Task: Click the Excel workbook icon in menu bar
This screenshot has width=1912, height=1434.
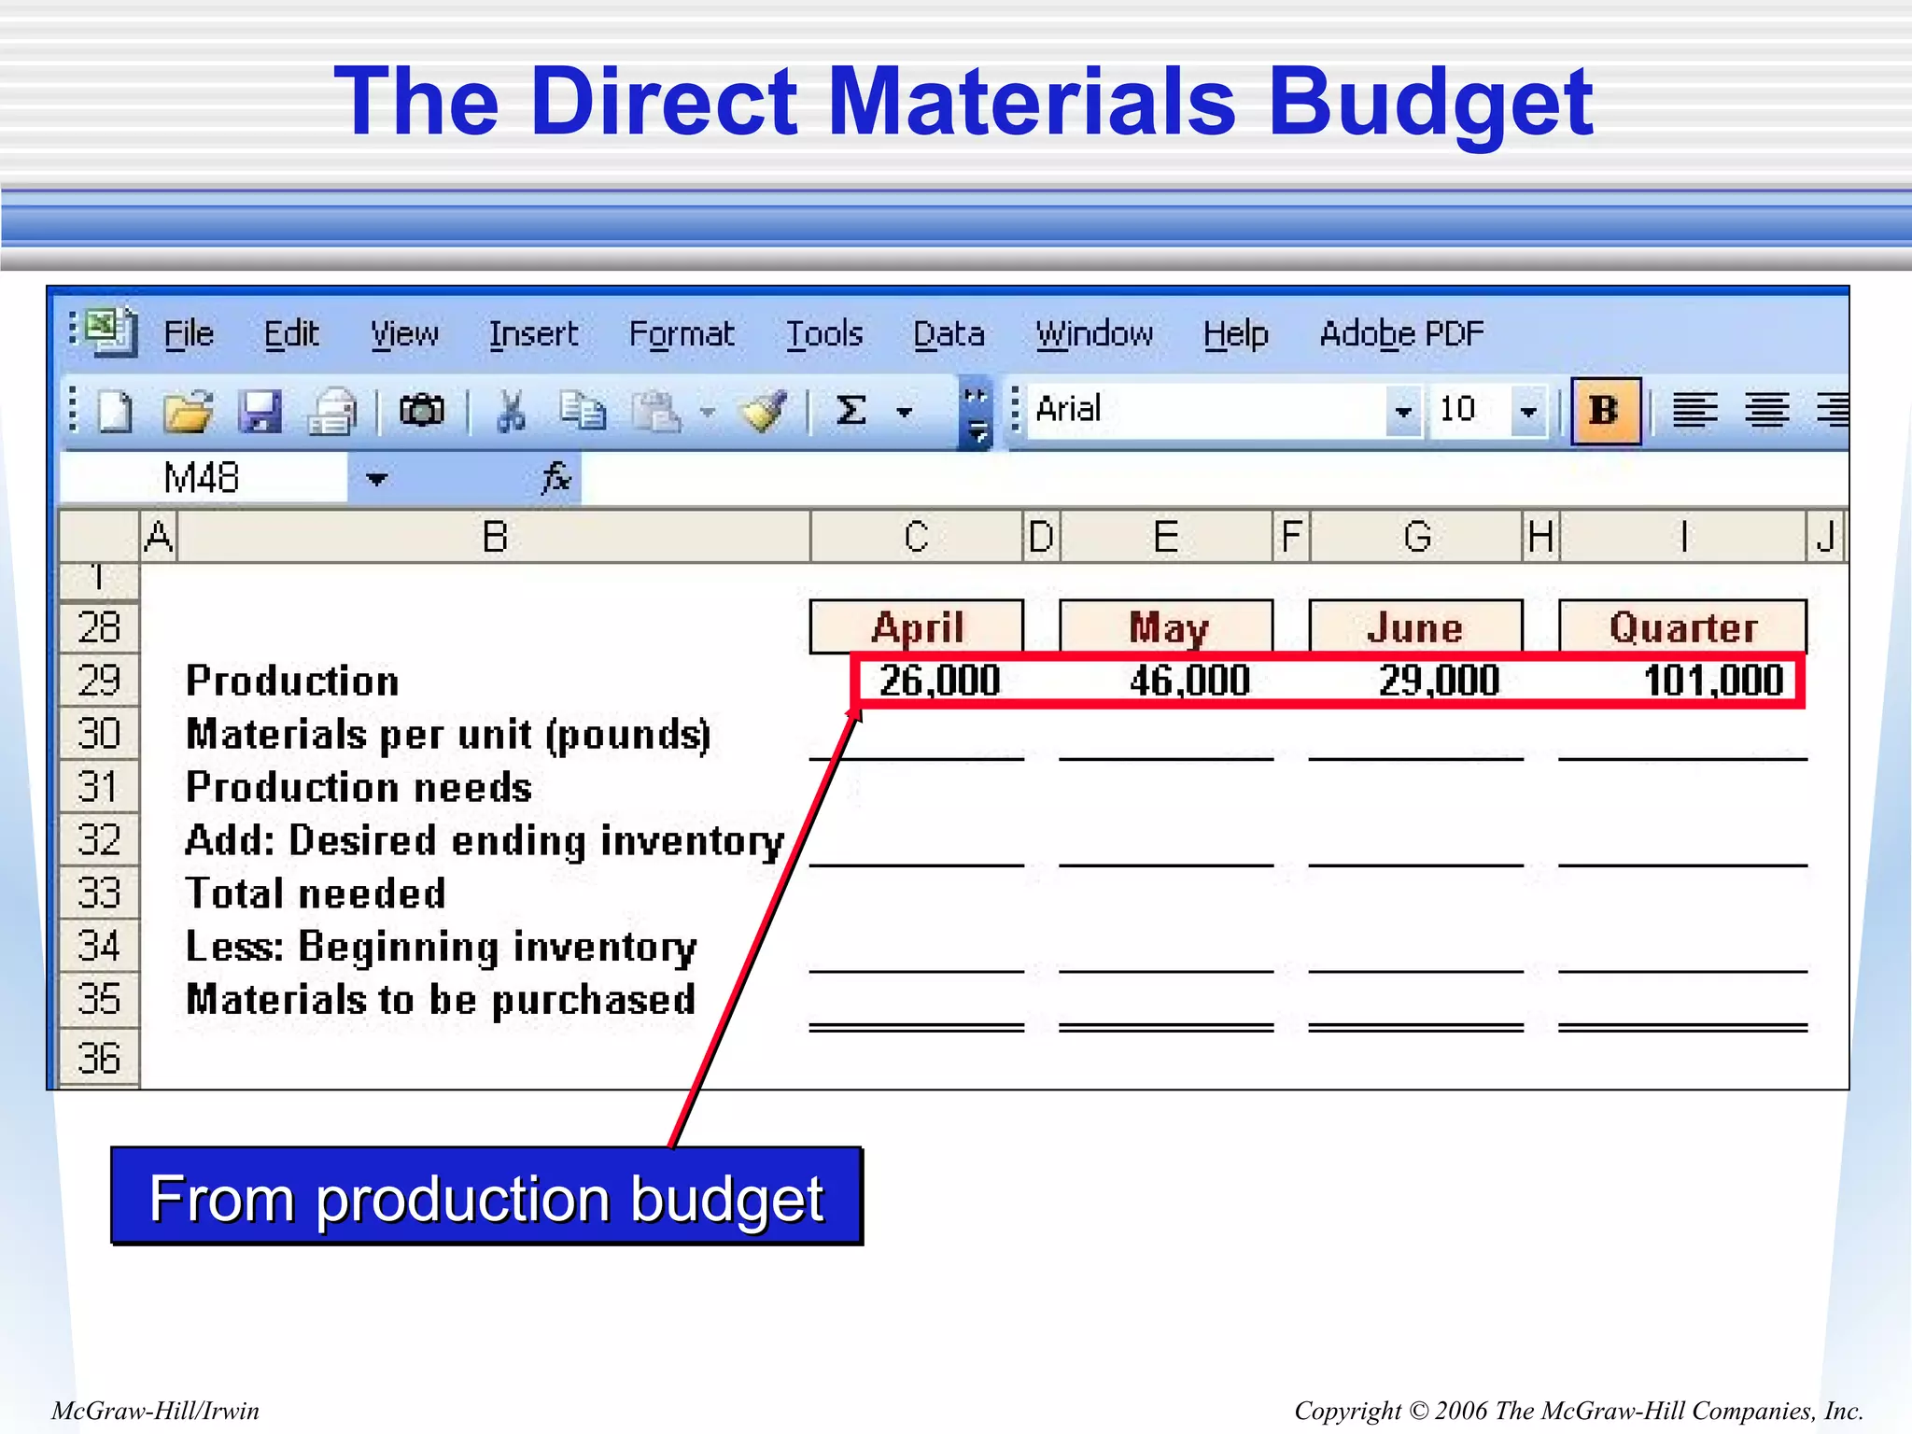Action: (x=111, y=331)
